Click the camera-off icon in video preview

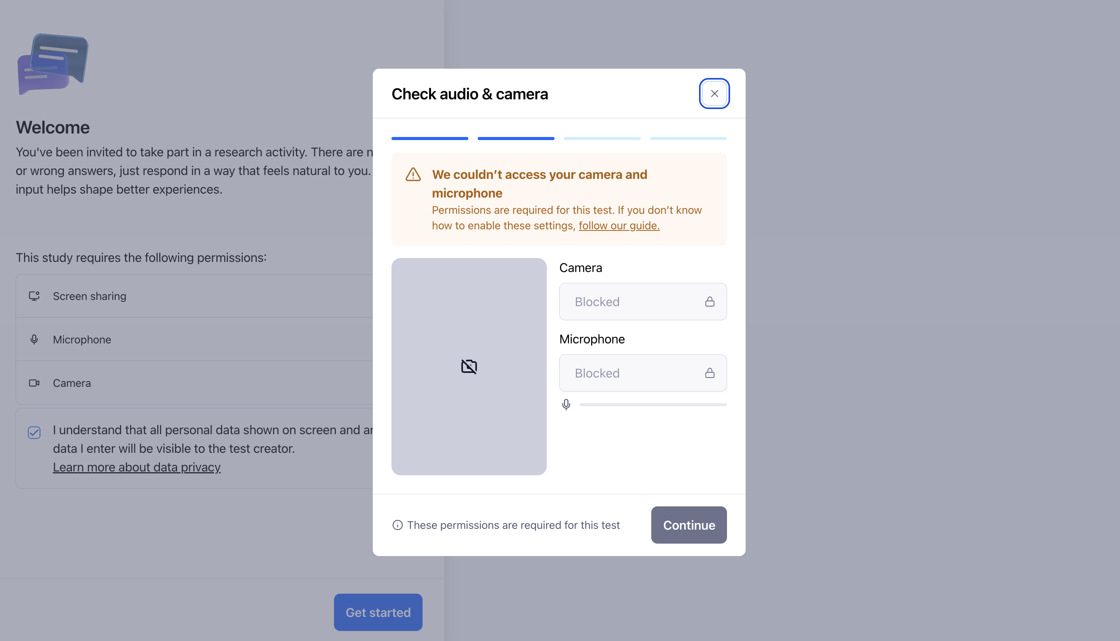click(x=469, y=366)
